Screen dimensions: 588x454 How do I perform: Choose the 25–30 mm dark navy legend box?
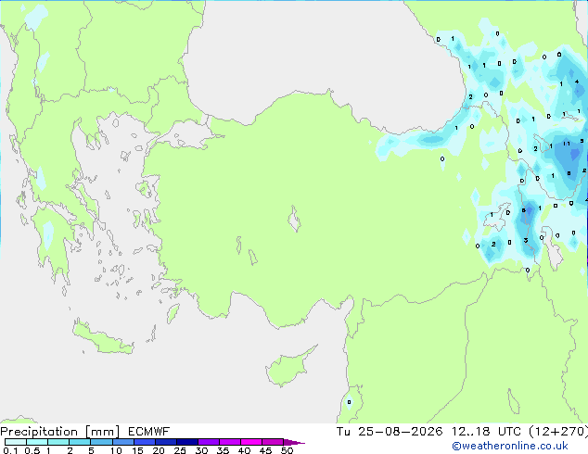(186, 442)
